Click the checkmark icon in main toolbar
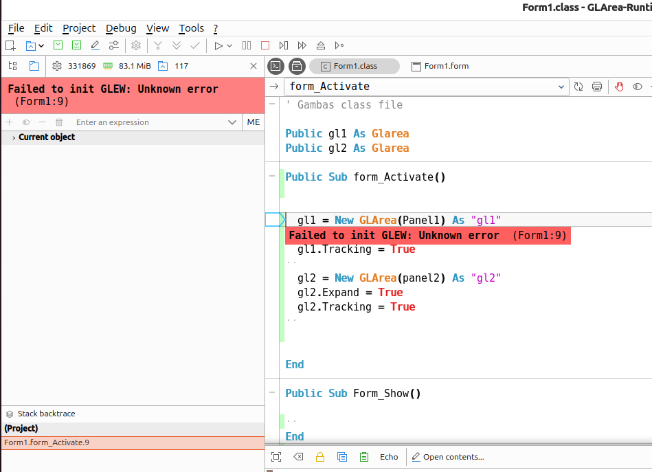The width and height of the screenshot is (652, 472). point(195,45)
